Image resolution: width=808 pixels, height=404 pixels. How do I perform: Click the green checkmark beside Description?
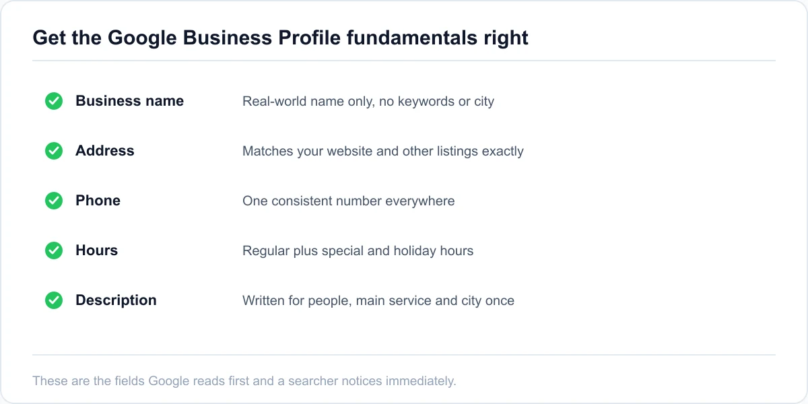pyautogui.click(x=54, y=300)
